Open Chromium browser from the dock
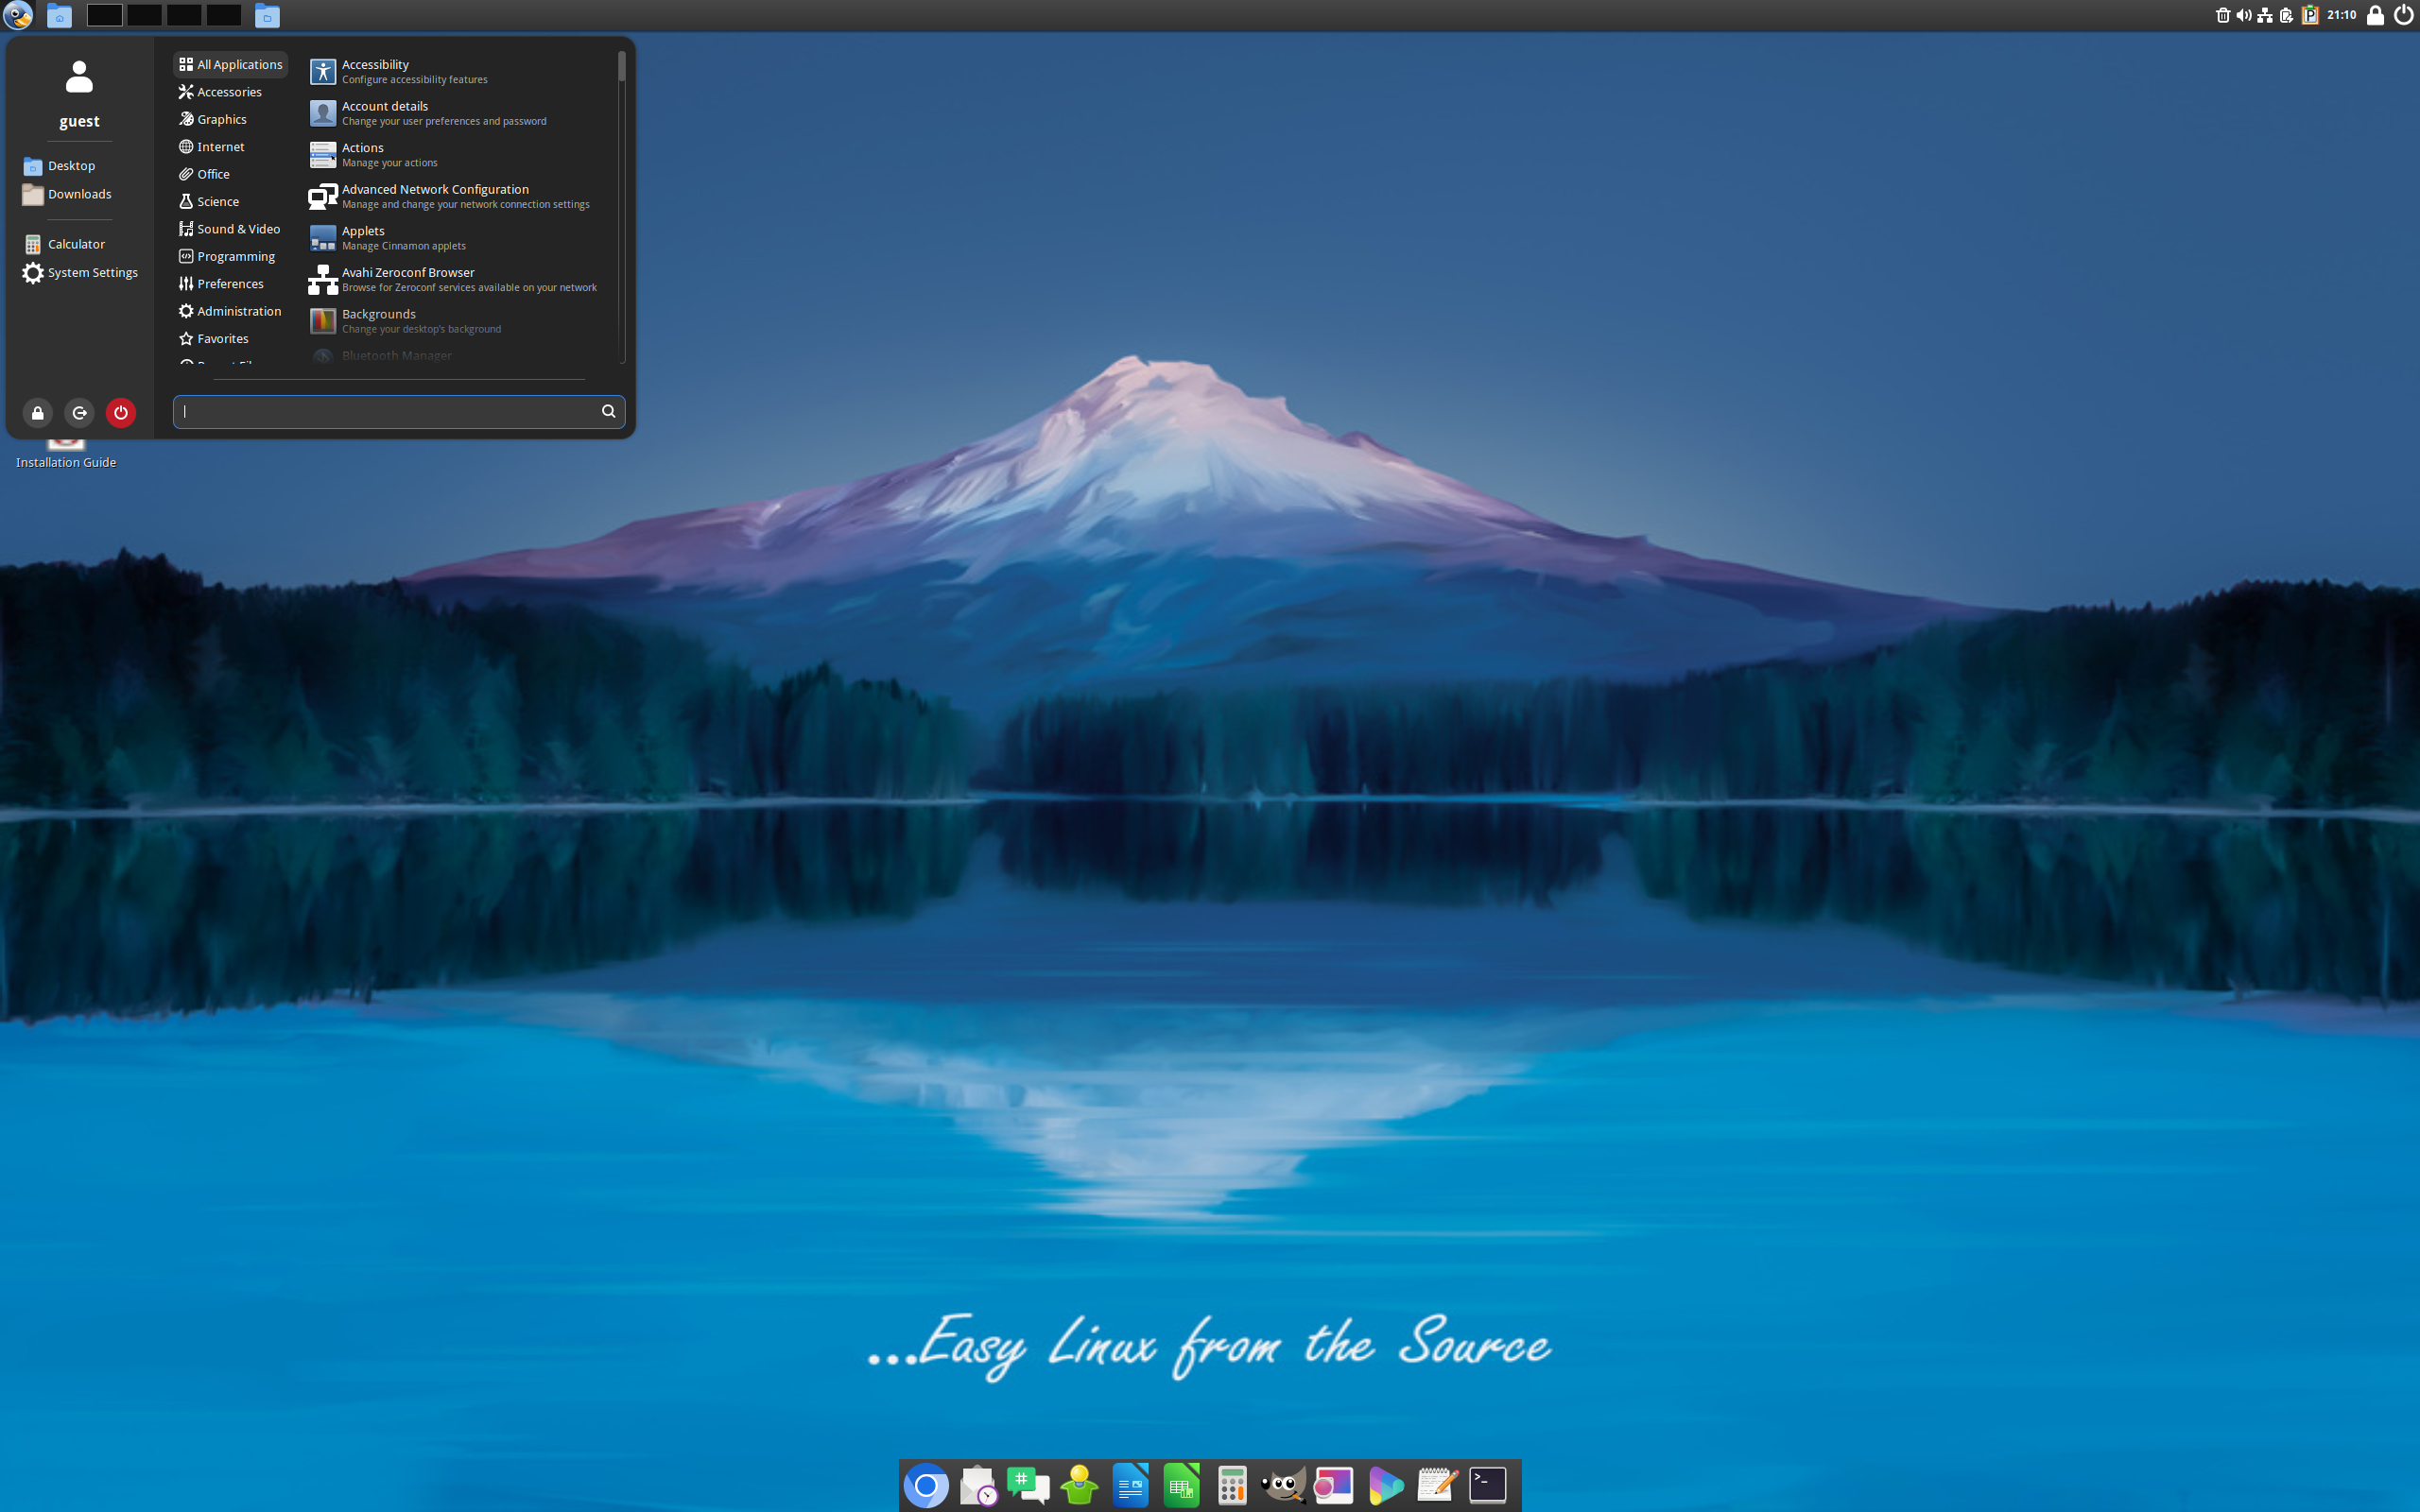The width and height of the screenshot is (2420, 1512). pyautogui.click(x=926, y=1485)
